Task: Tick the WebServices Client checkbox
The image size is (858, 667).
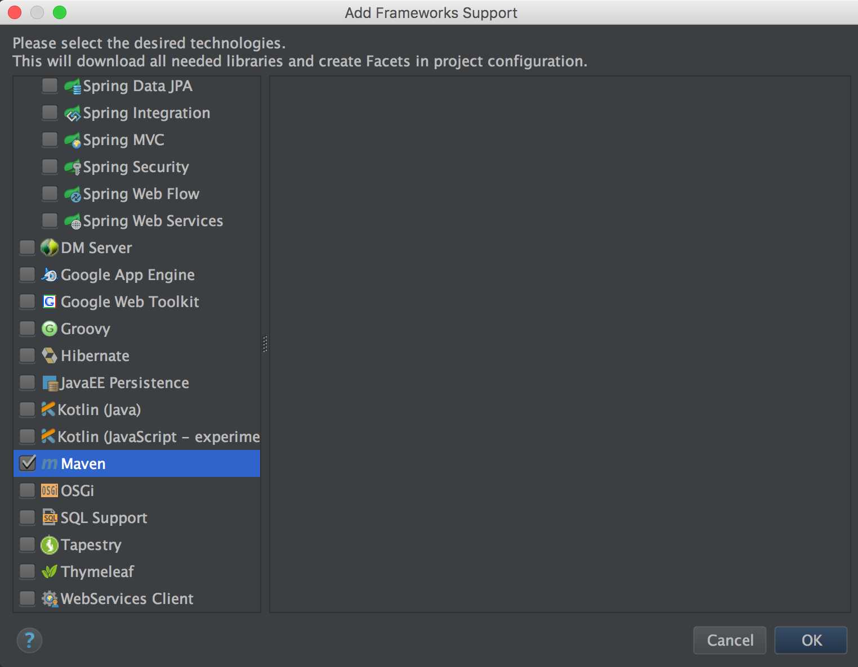Action: [x=27, y=598]
